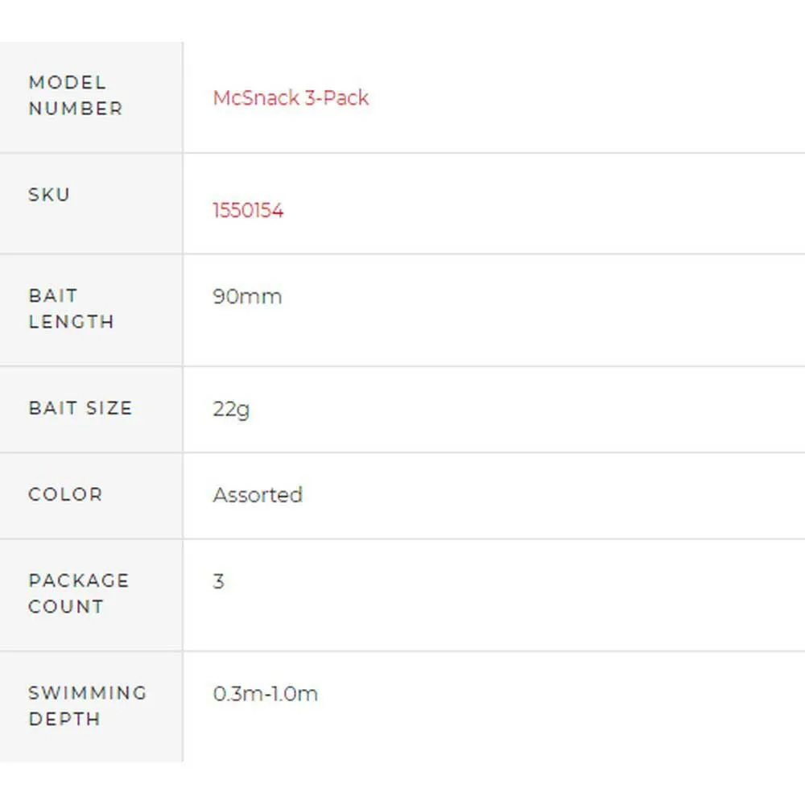Select the 22g bait size value

[x=231, y=409]
